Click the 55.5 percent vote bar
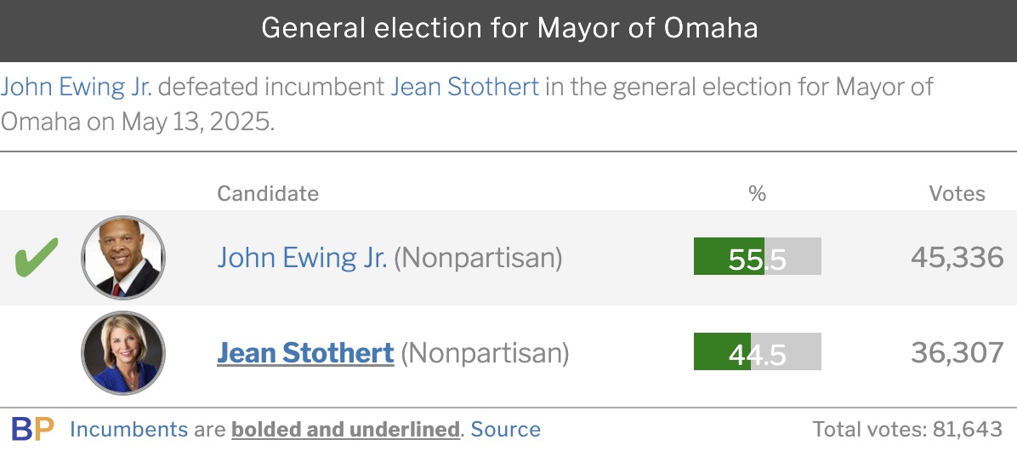 (x=758, y=256)
